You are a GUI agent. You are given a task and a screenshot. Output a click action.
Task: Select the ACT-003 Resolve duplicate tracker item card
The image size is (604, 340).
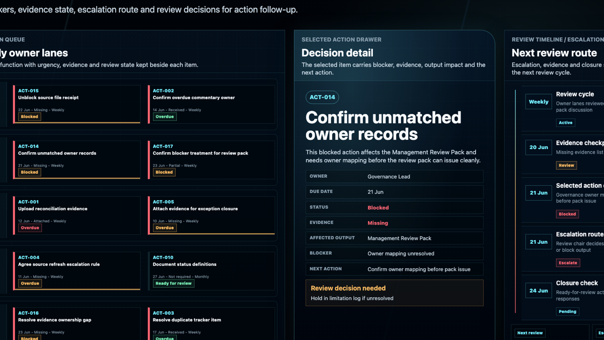pyautogui.click(x=211, y=324)
